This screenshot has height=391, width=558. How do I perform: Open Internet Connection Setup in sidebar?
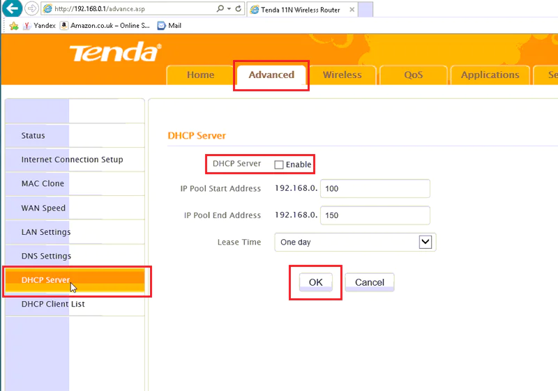[x=75, y=160]
